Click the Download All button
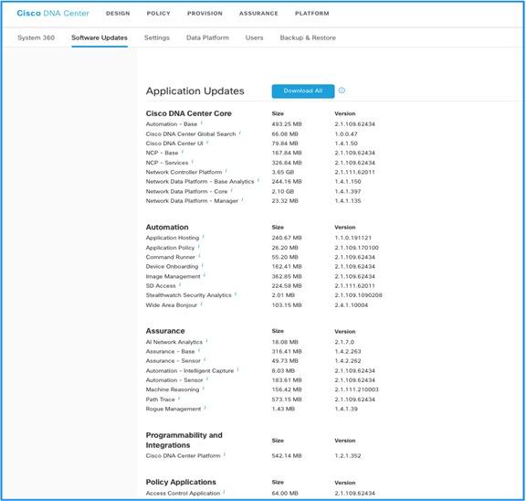This screenshot has width=526, height=501. coord(303,91)
